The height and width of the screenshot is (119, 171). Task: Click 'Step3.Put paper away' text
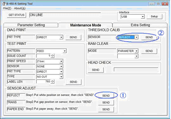[x=40, y=109]
